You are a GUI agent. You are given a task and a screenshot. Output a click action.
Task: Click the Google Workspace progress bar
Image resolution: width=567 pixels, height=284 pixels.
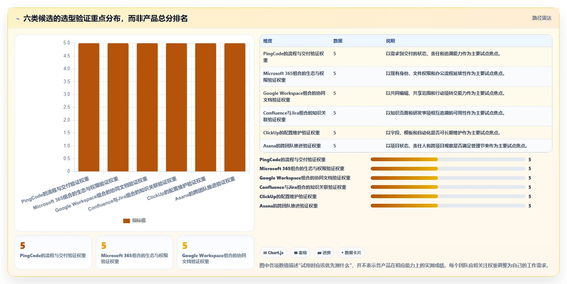pos(448,178)
